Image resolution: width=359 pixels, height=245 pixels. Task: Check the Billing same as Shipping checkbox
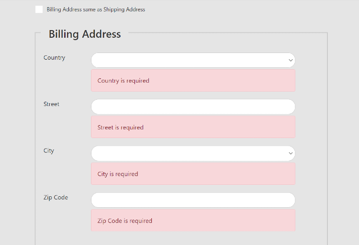pos(39,10)
